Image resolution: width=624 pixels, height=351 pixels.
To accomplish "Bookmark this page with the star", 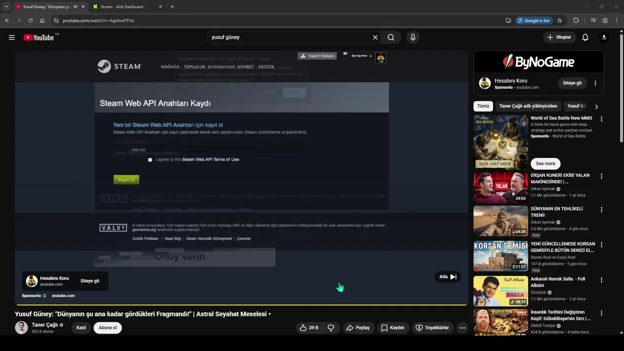I will click(560, 20).
